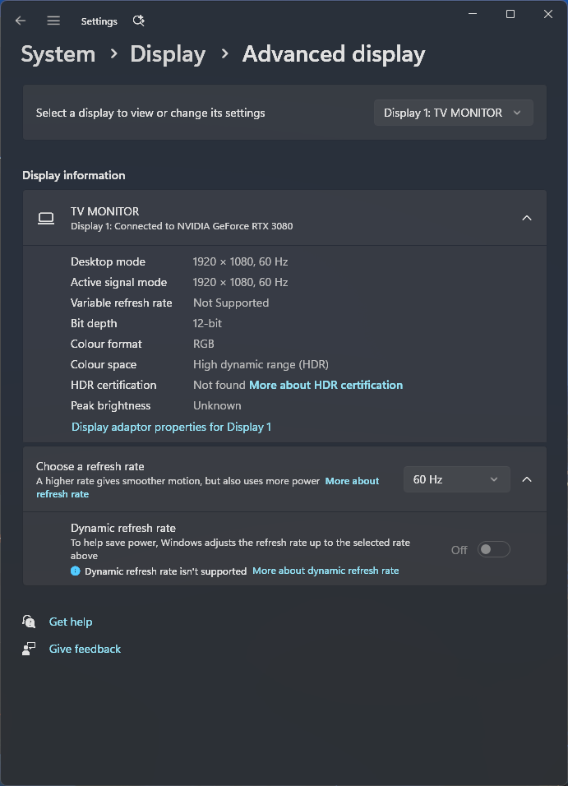
Task: Collapse the TV MONITOR display information section
Action: [x=527, y=218]
